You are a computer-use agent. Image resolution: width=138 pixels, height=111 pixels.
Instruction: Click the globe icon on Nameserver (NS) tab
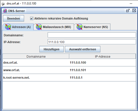click(x=80, y=27)
